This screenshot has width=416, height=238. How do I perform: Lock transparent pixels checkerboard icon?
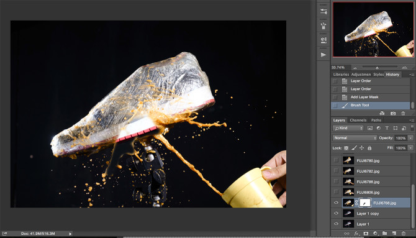click(x=346, y=148)
